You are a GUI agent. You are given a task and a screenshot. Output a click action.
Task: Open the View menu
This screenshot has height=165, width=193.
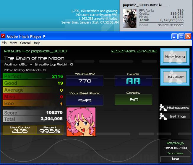point(13,43)
